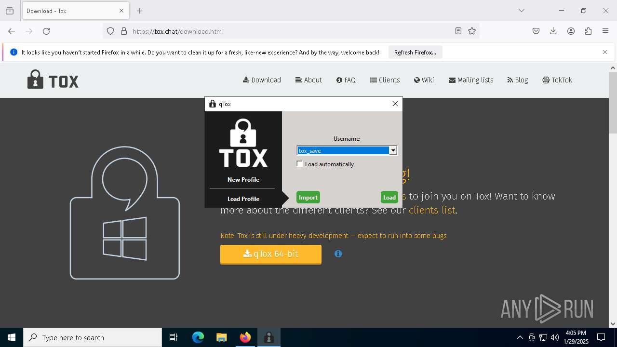
Task: Click the page vertical scrollbar thumb
Action: pos(613,103)
